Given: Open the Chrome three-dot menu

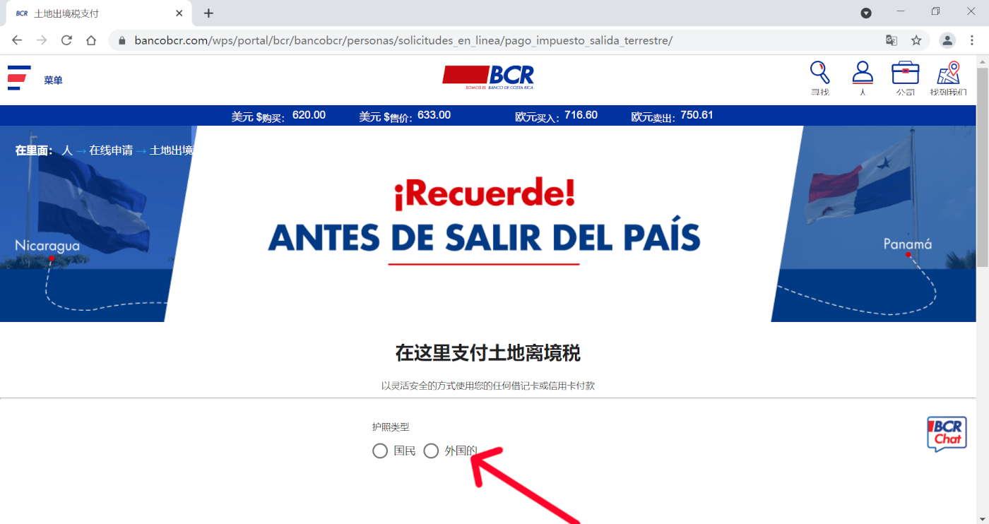Looking at the screenshot, I should 973,40.
